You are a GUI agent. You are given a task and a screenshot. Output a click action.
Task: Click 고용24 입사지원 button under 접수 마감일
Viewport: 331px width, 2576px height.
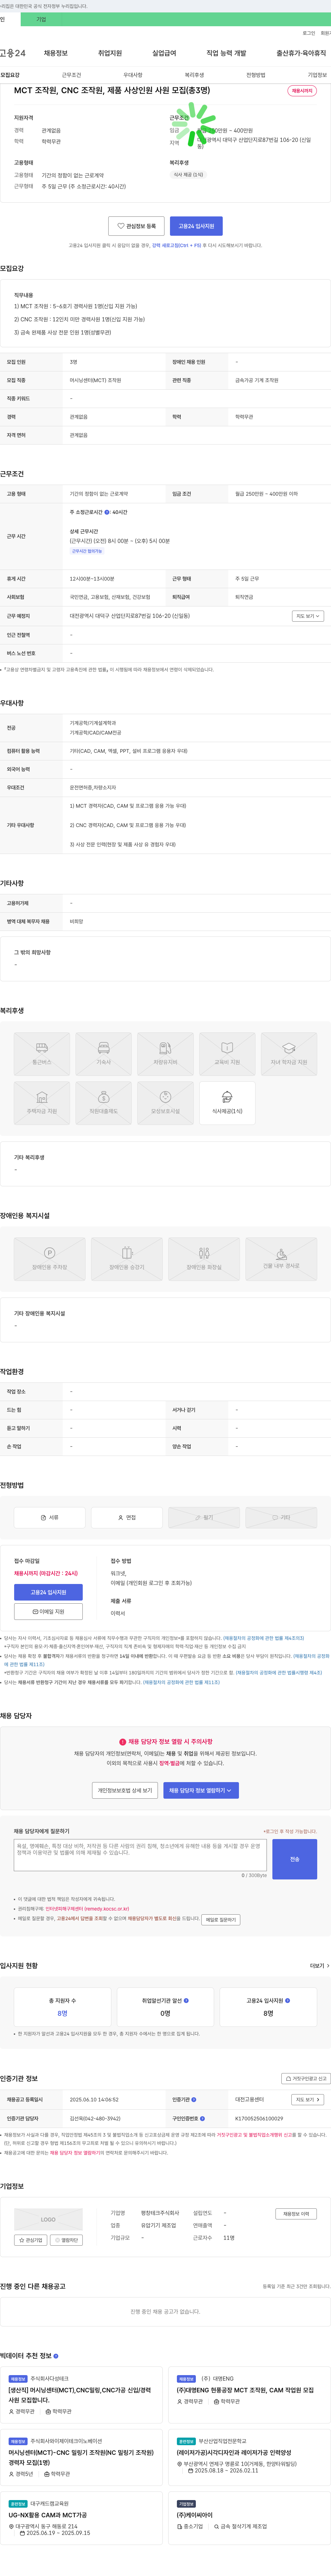48,1592
